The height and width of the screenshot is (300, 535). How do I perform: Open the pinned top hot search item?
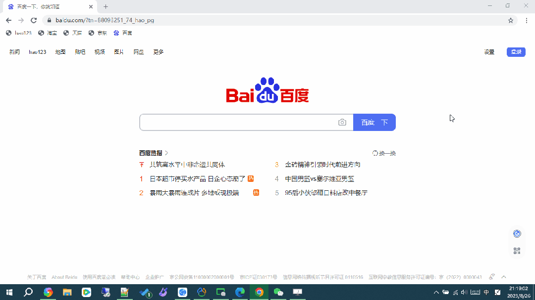187,165
